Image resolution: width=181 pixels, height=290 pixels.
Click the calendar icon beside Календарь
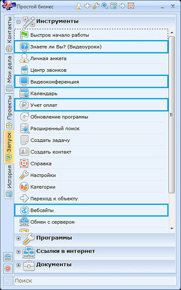pos(24,93)
